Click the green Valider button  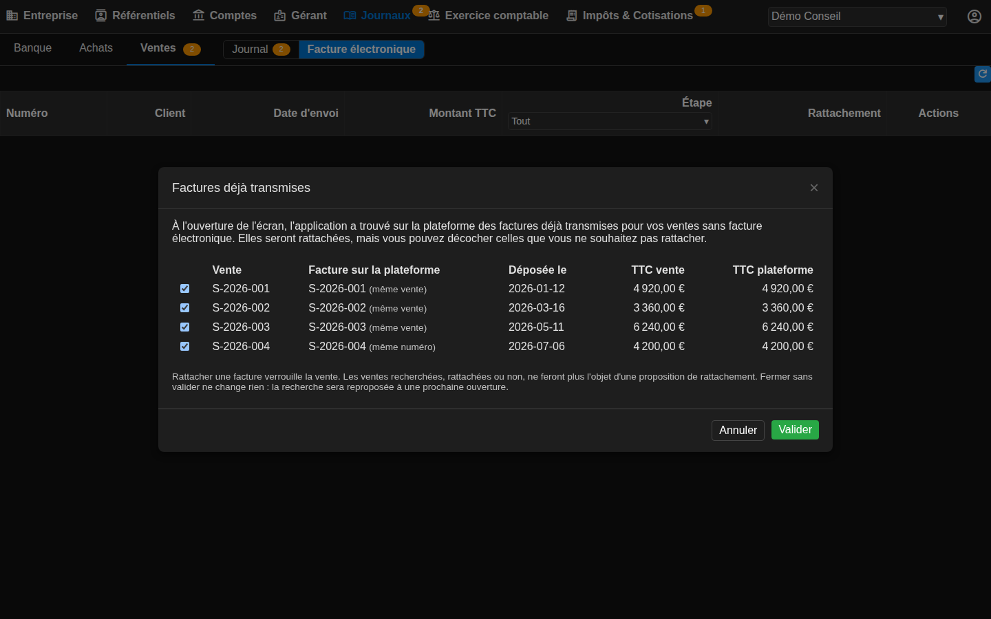(795, 430)
